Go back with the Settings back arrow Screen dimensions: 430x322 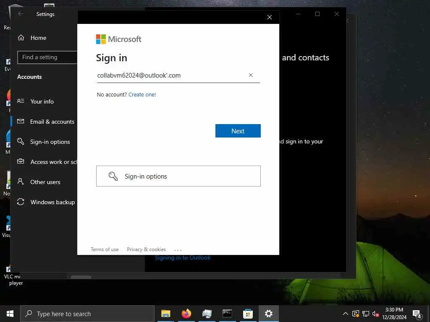coord(21,14)
